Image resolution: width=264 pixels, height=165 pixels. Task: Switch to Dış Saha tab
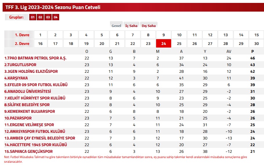pos(149,26)
